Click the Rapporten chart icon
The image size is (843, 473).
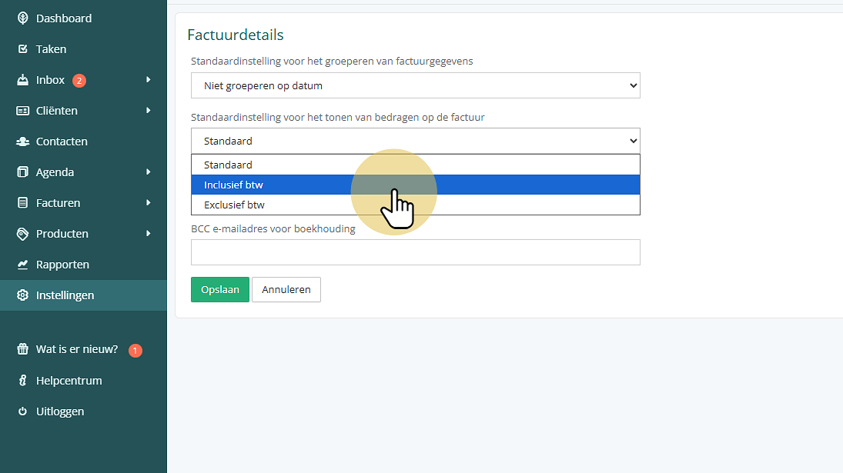22,264
